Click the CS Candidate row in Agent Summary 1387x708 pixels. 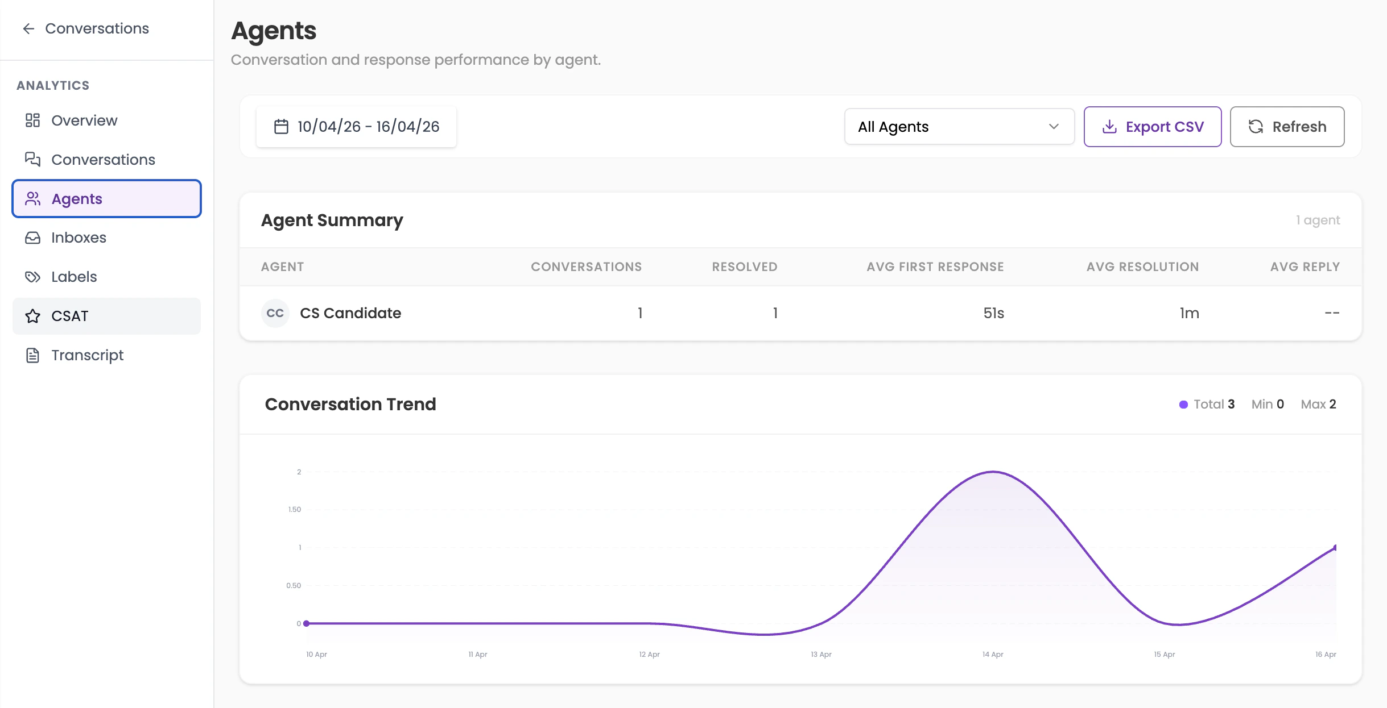click(683, 313)
